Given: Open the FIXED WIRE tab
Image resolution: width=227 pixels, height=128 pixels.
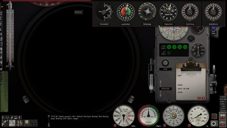Looking at the screenshot, I should [x=223, y=99].
